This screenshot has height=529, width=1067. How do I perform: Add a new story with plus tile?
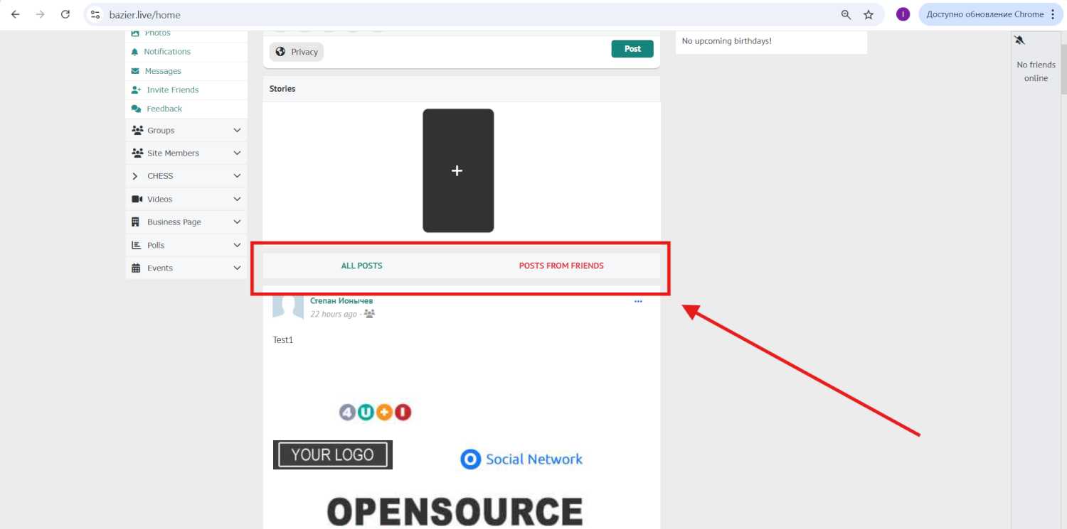(x=457, y=170)
